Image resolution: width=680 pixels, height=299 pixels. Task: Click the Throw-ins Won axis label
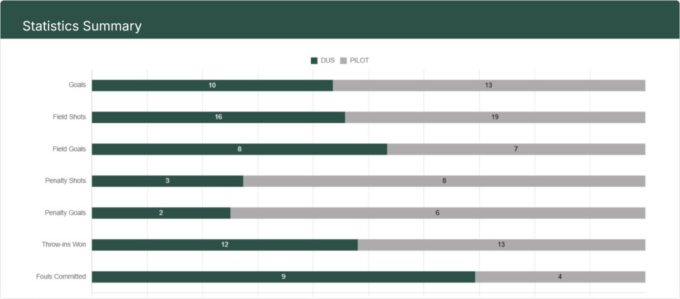click(x=64, y=245)
